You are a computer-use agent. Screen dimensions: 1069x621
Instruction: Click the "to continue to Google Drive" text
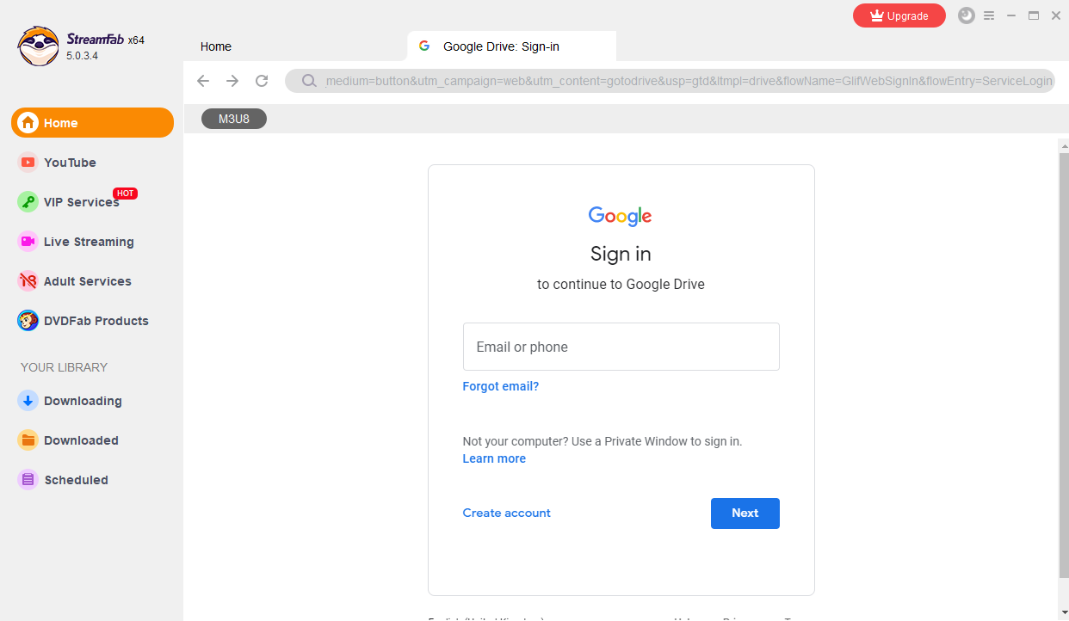(621, 284)
